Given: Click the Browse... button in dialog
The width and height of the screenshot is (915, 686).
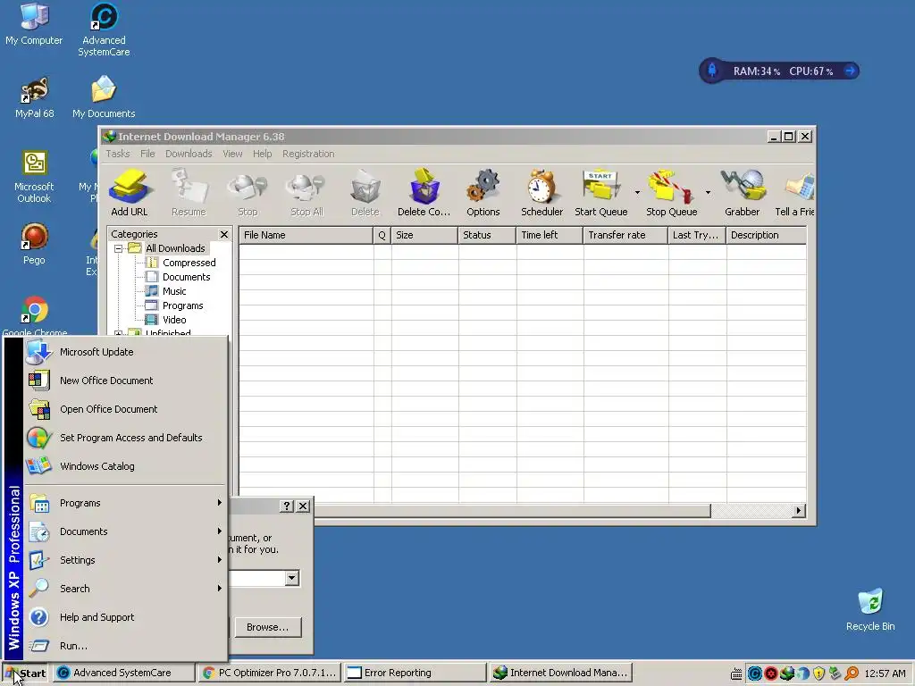Looking at the screenshot, I should click(268, 627).
